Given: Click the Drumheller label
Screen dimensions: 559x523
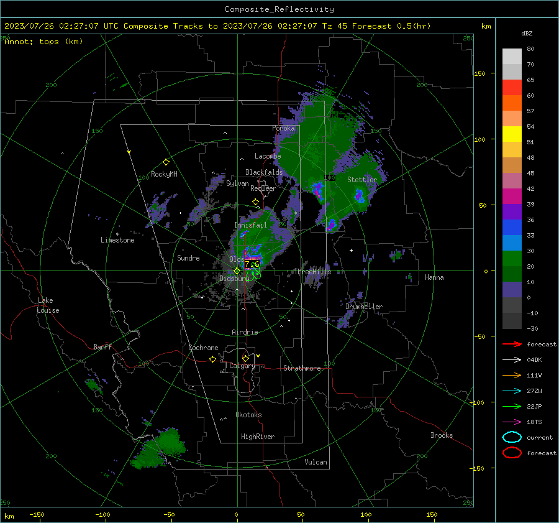Looking at the screenshot, I should click(x=364, y=307).
